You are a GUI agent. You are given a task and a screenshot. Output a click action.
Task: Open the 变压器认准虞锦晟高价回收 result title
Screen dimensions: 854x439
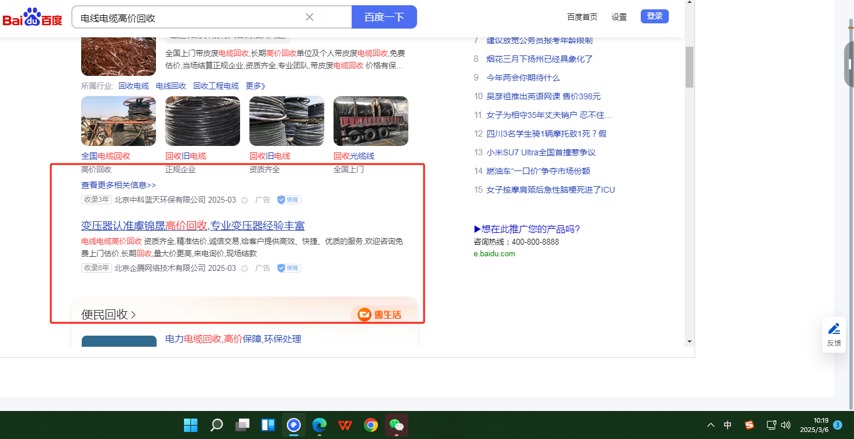point(193,226)
